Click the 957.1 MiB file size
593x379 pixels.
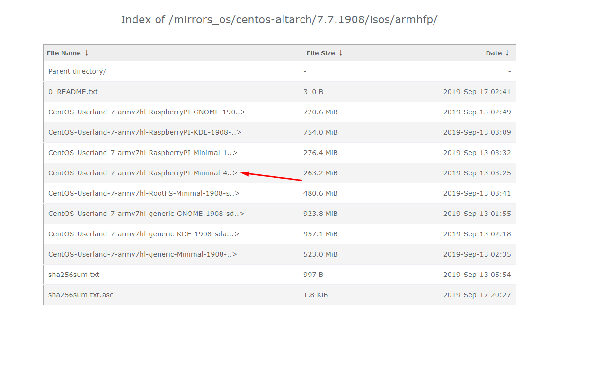point(320,234)
